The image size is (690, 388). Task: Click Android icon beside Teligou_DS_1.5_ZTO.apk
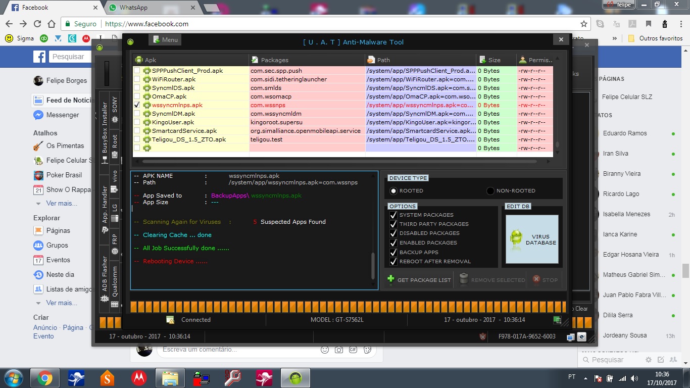coord(147,139)
